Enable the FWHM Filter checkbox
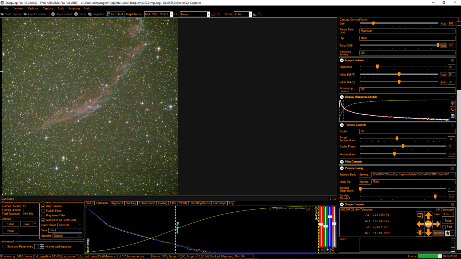 [x=43, y=211]
